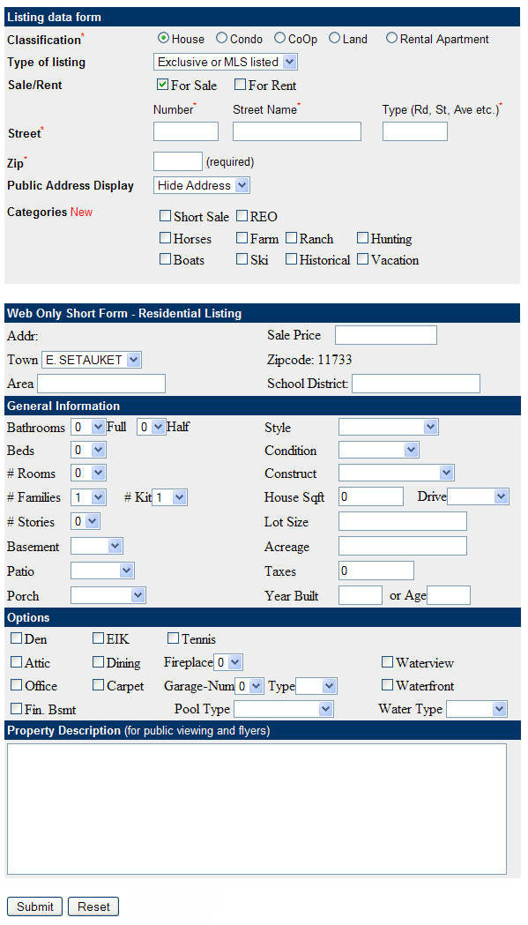Select the Land classification option
Screen dimensions: 528x925
[x=333, y=38]
